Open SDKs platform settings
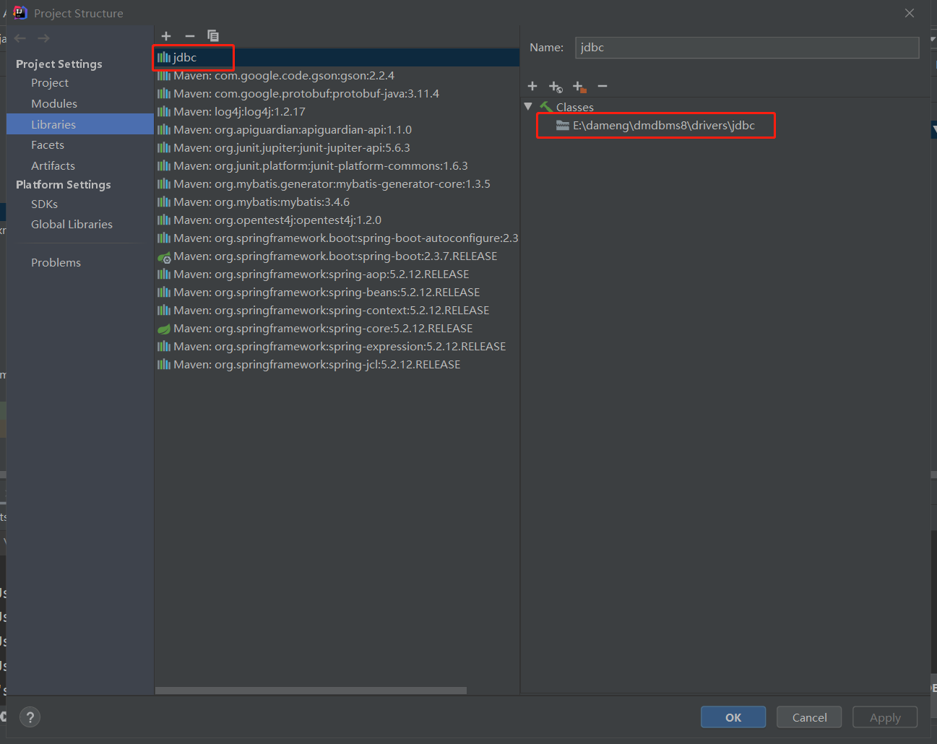This screenshot has height=744, width=937. click(44, 204)
